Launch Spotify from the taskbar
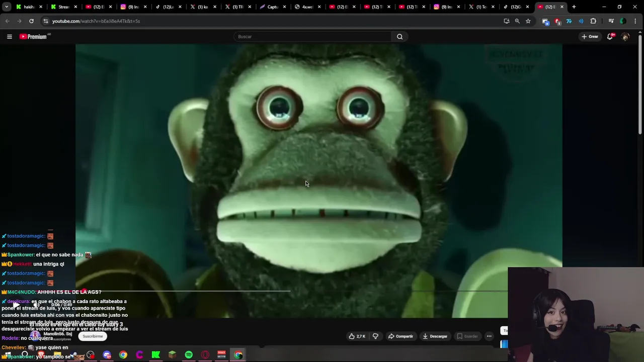644x362 pixels. (x=189, y=355)
